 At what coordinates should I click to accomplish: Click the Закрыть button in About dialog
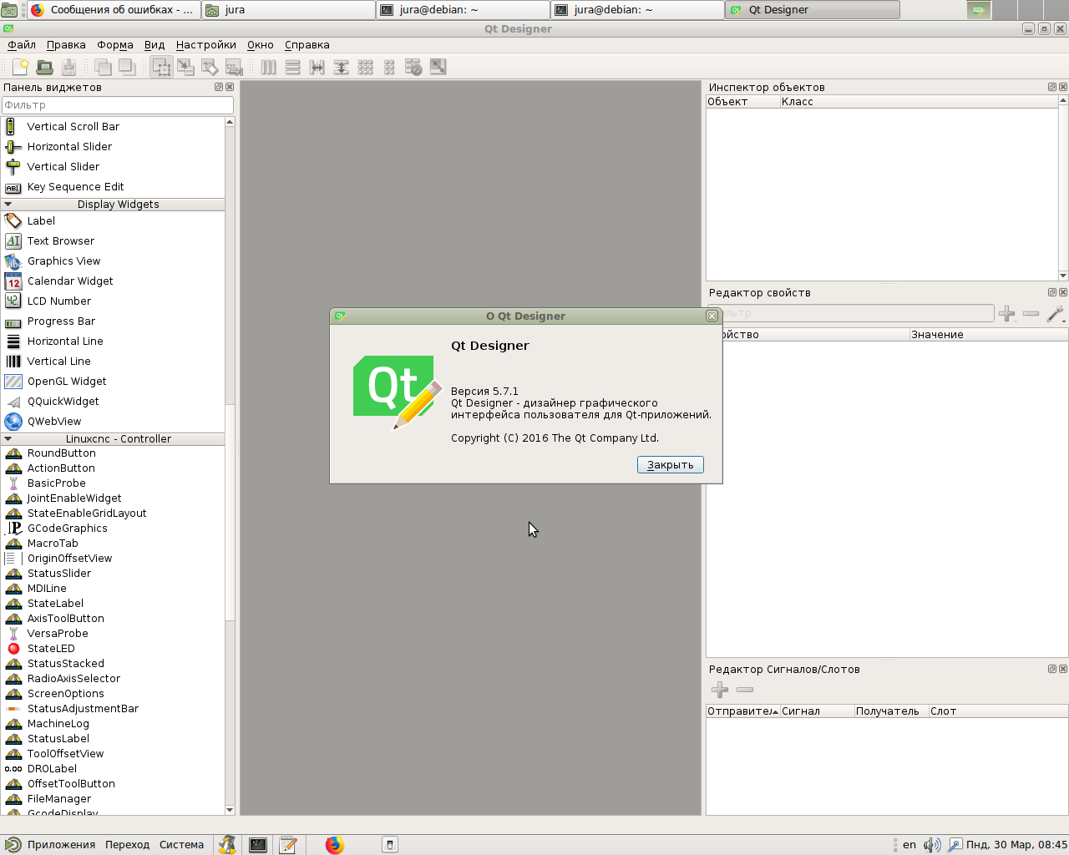[671, 465]
